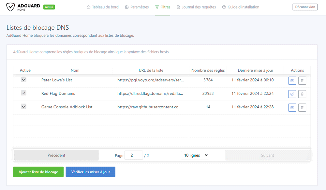Click the Activé column header
Image resolution: width=326 pixels, height=190 pixels.
point(25,70)
